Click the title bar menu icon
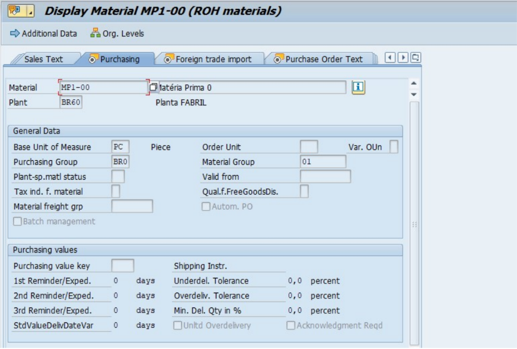 15,11
